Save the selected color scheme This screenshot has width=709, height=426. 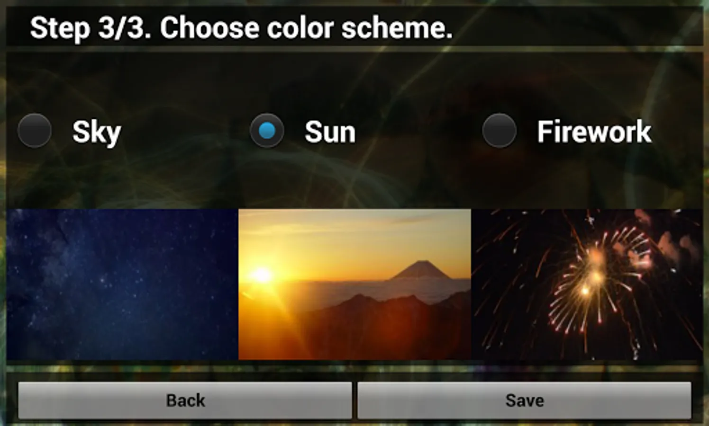524,400
